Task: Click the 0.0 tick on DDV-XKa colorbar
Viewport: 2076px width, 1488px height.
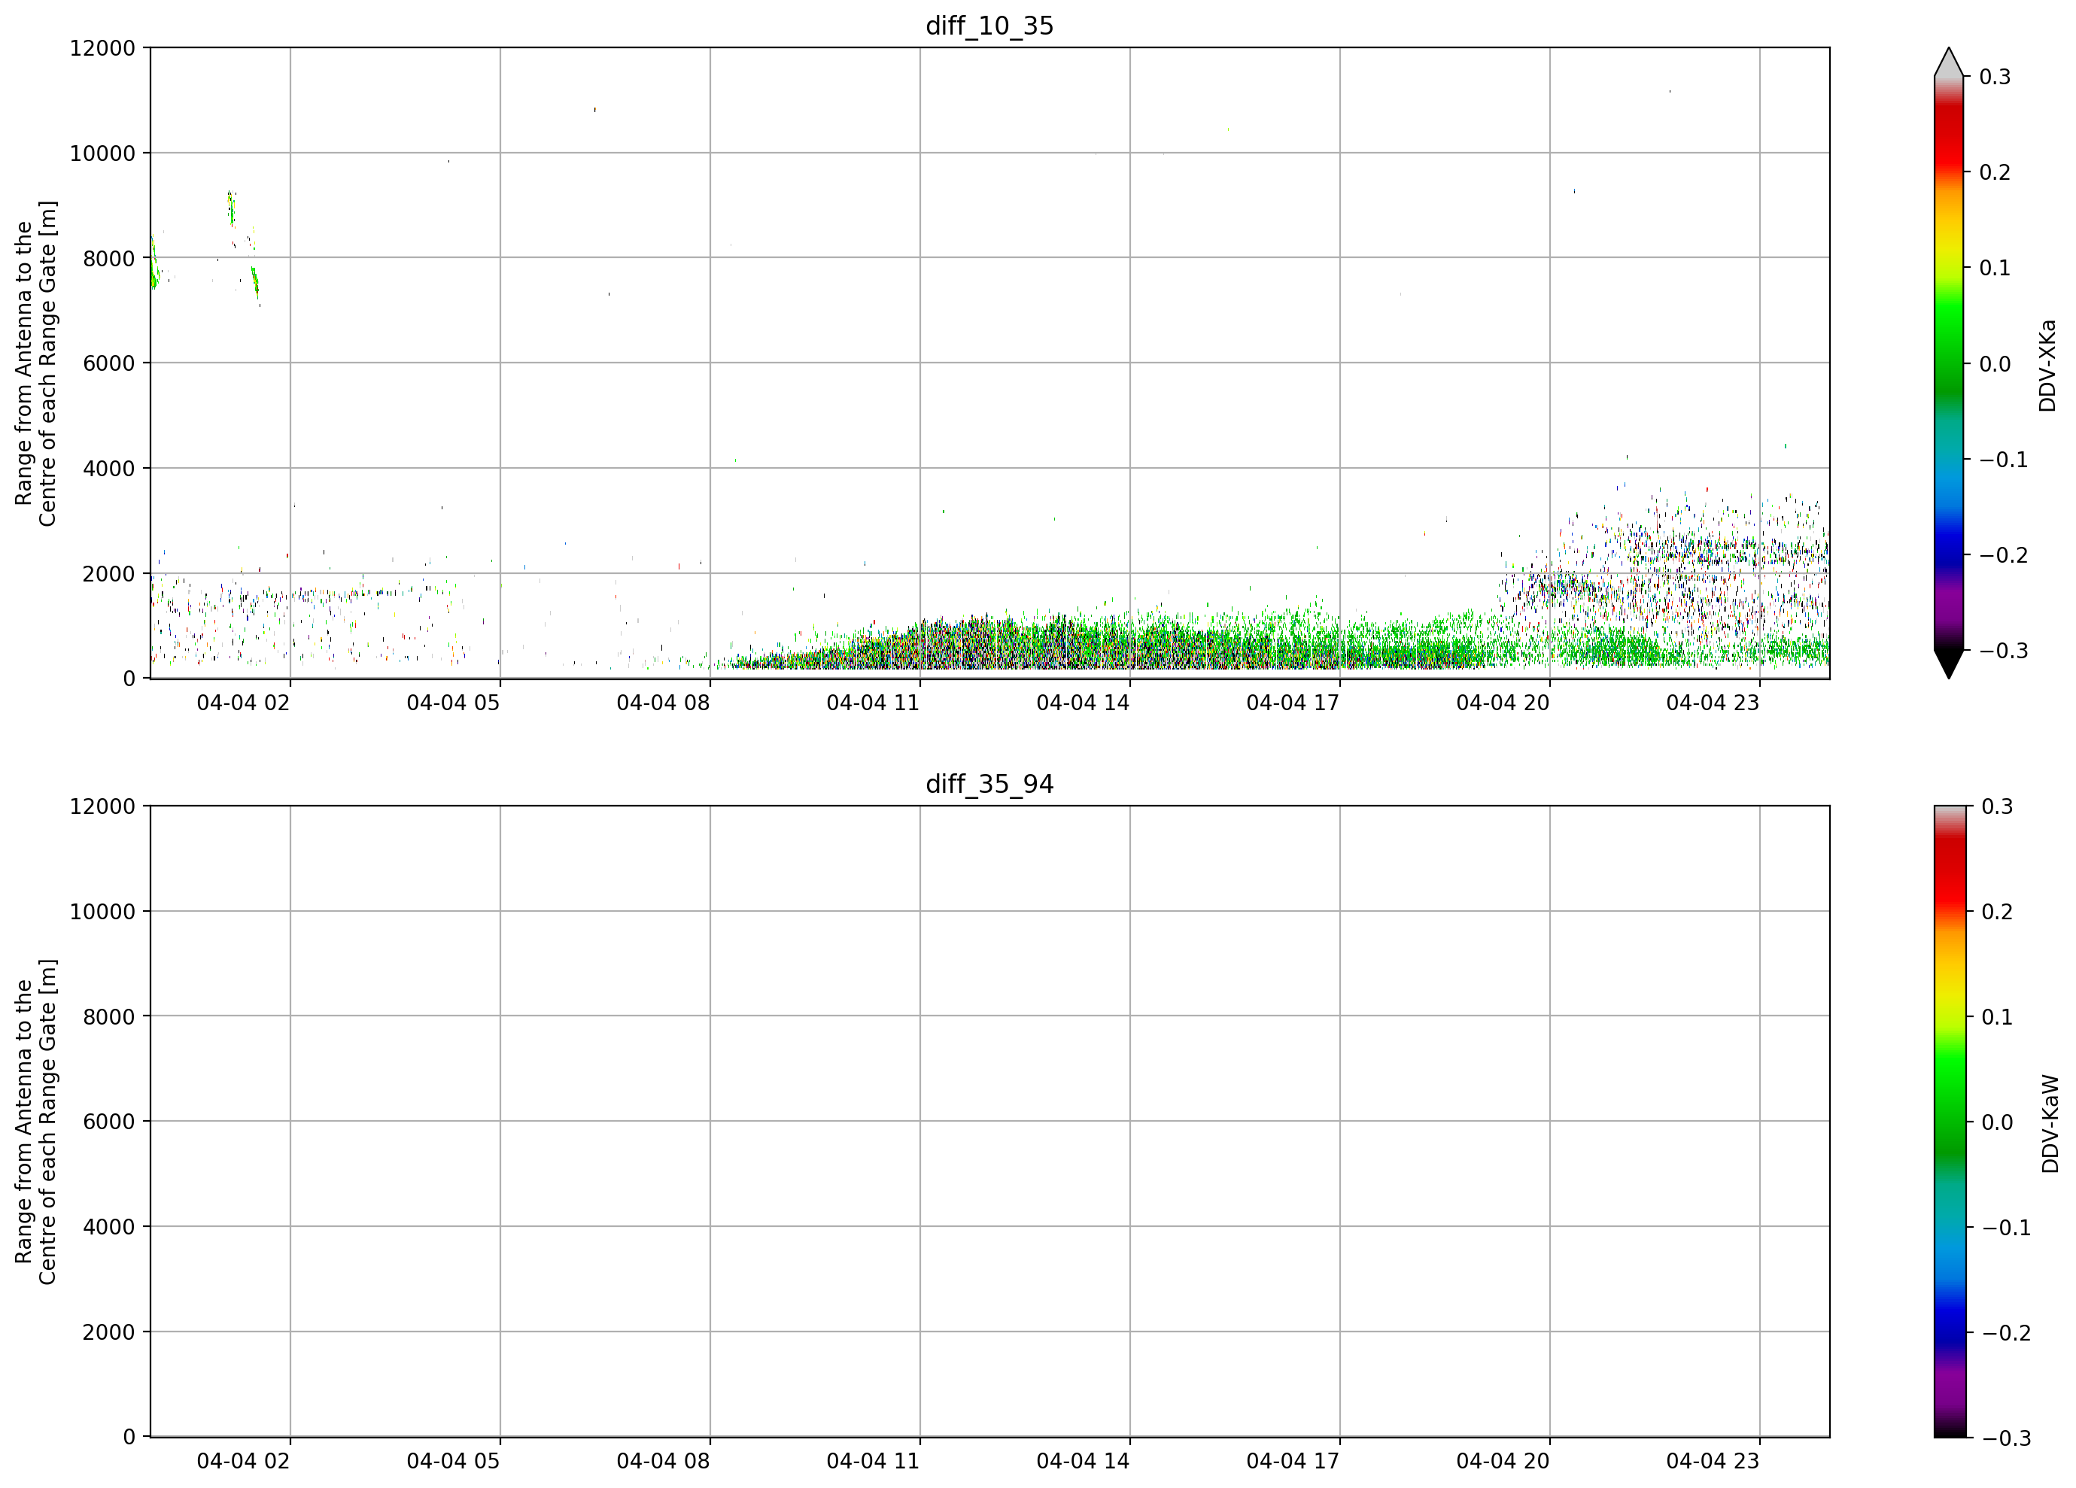Action: (x=1995, y=364)
